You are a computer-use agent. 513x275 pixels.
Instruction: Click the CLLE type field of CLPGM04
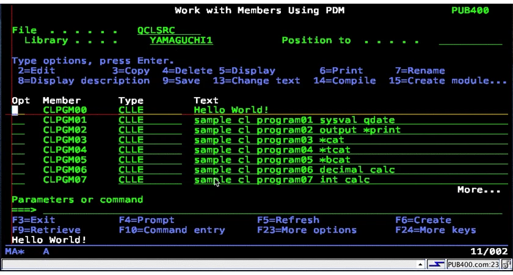pos(150,150)
